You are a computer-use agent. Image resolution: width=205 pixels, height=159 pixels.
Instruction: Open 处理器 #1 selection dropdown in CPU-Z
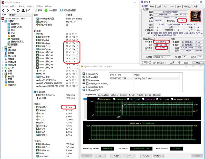click(x=162, y=57)
